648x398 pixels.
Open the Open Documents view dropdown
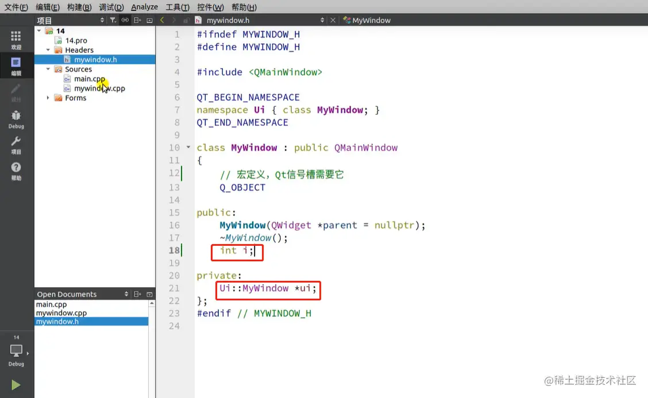(x=126, y=294)
